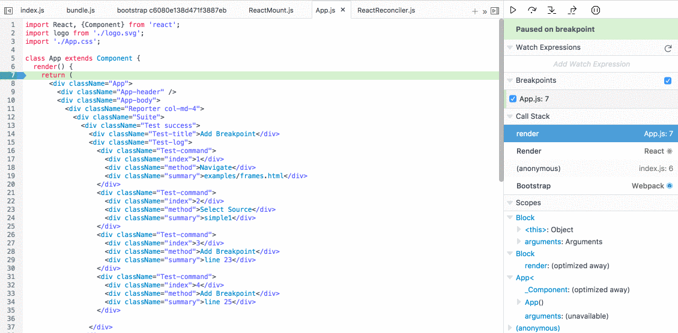Select the Render React frame
The width and height of the screenshot is (678, 333).
tap(591, 151)
